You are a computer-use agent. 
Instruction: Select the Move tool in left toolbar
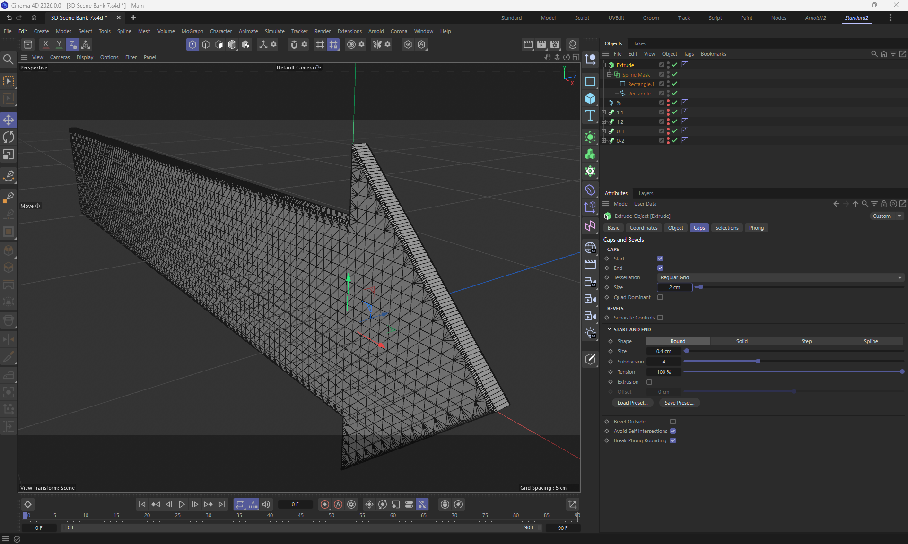pyautogui.click(x=9, y=120)
